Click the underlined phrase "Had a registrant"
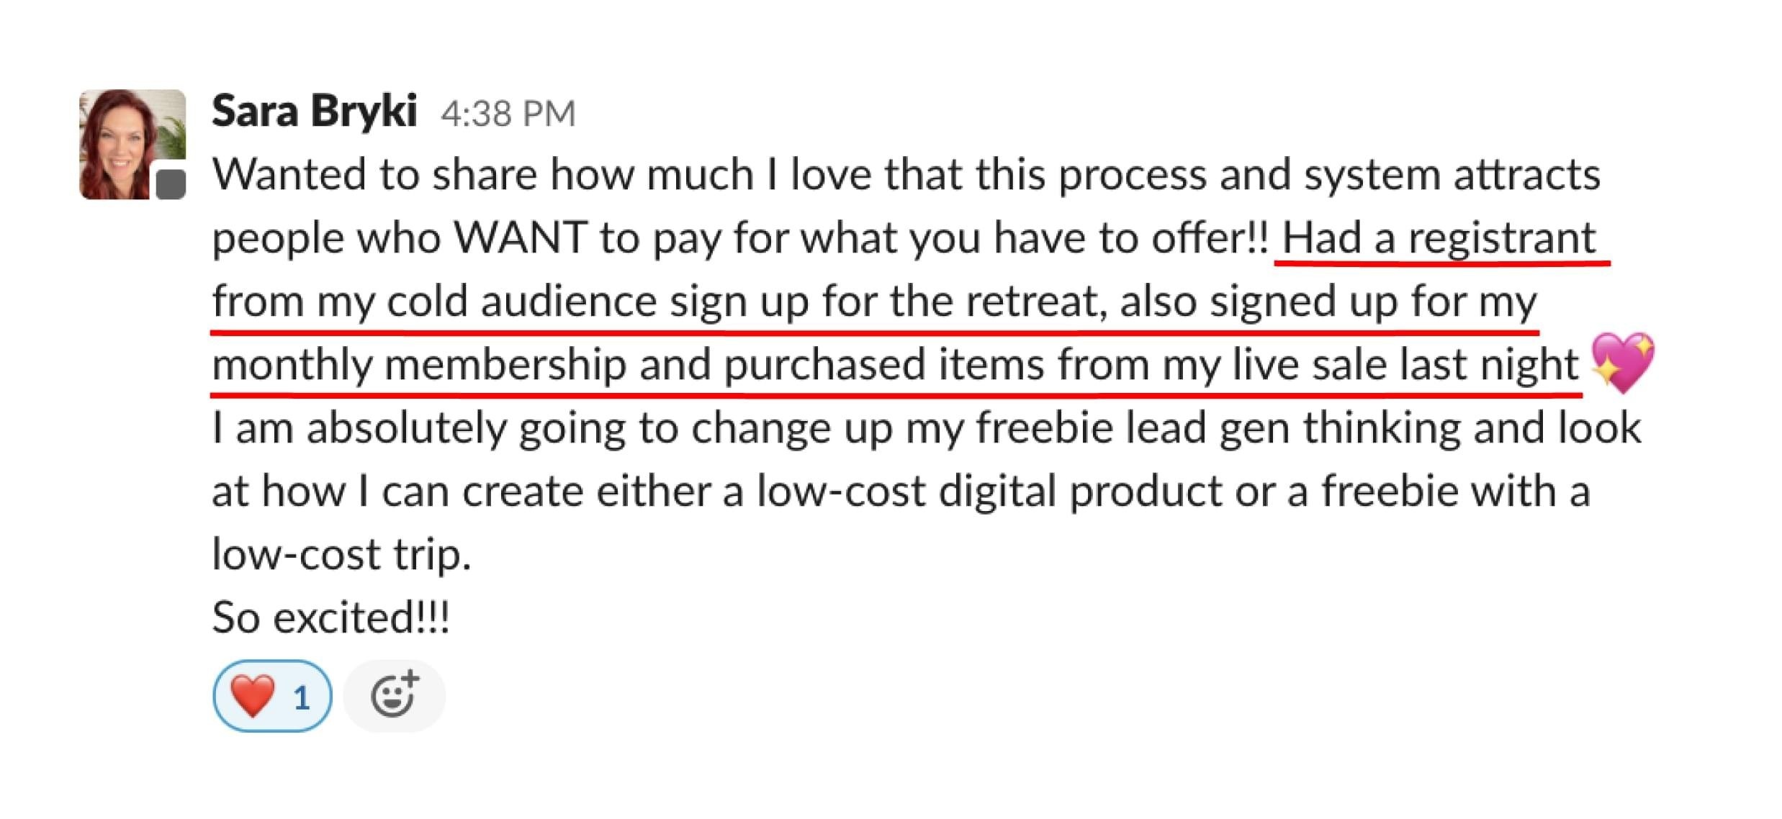Viewport: 1782px width, 819px height. pos(1439,237)
